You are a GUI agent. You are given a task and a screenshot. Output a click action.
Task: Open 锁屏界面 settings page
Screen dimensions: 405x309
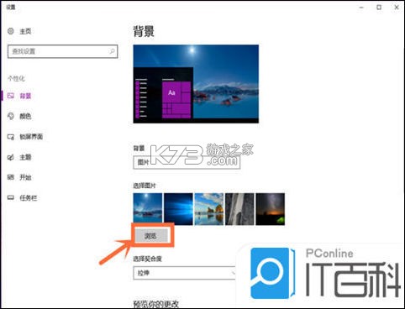pos(31,137)
